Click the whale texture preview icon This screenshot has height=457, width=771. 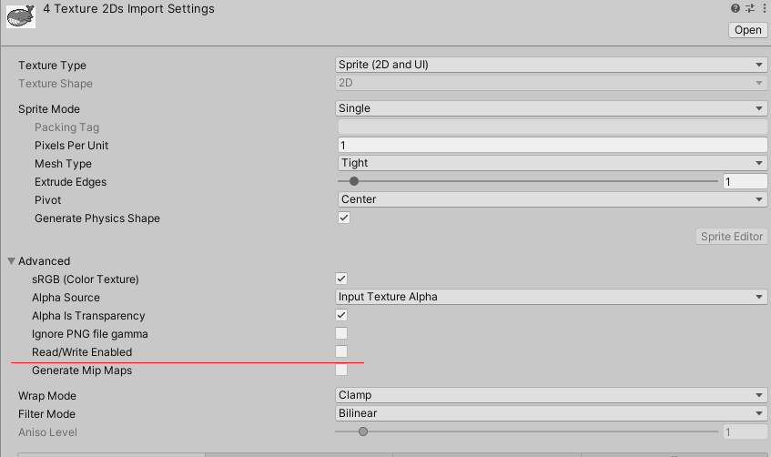click(x=21, y=15)
